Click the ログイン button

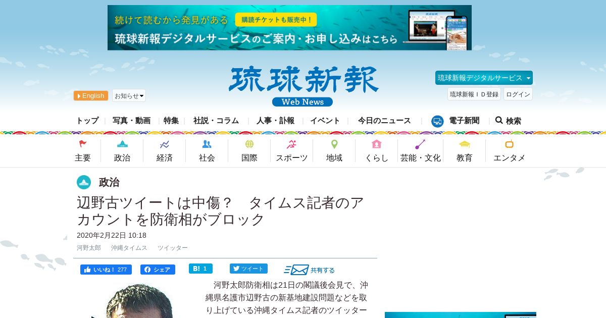click(x=518, y=94)
